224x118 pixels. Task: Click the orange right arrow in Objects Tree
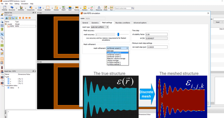[x=29, y=18]
